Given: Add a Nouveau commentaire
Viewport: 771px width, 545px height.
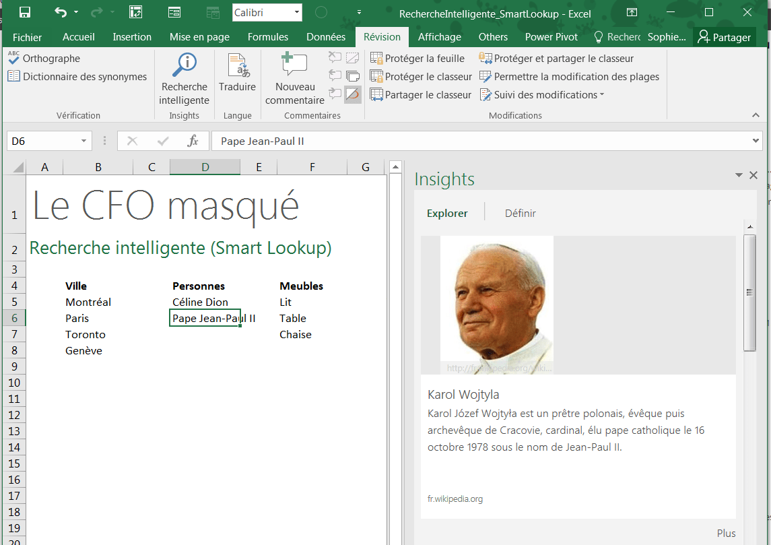Looking at the screenshot, I should tap(294, 79).
